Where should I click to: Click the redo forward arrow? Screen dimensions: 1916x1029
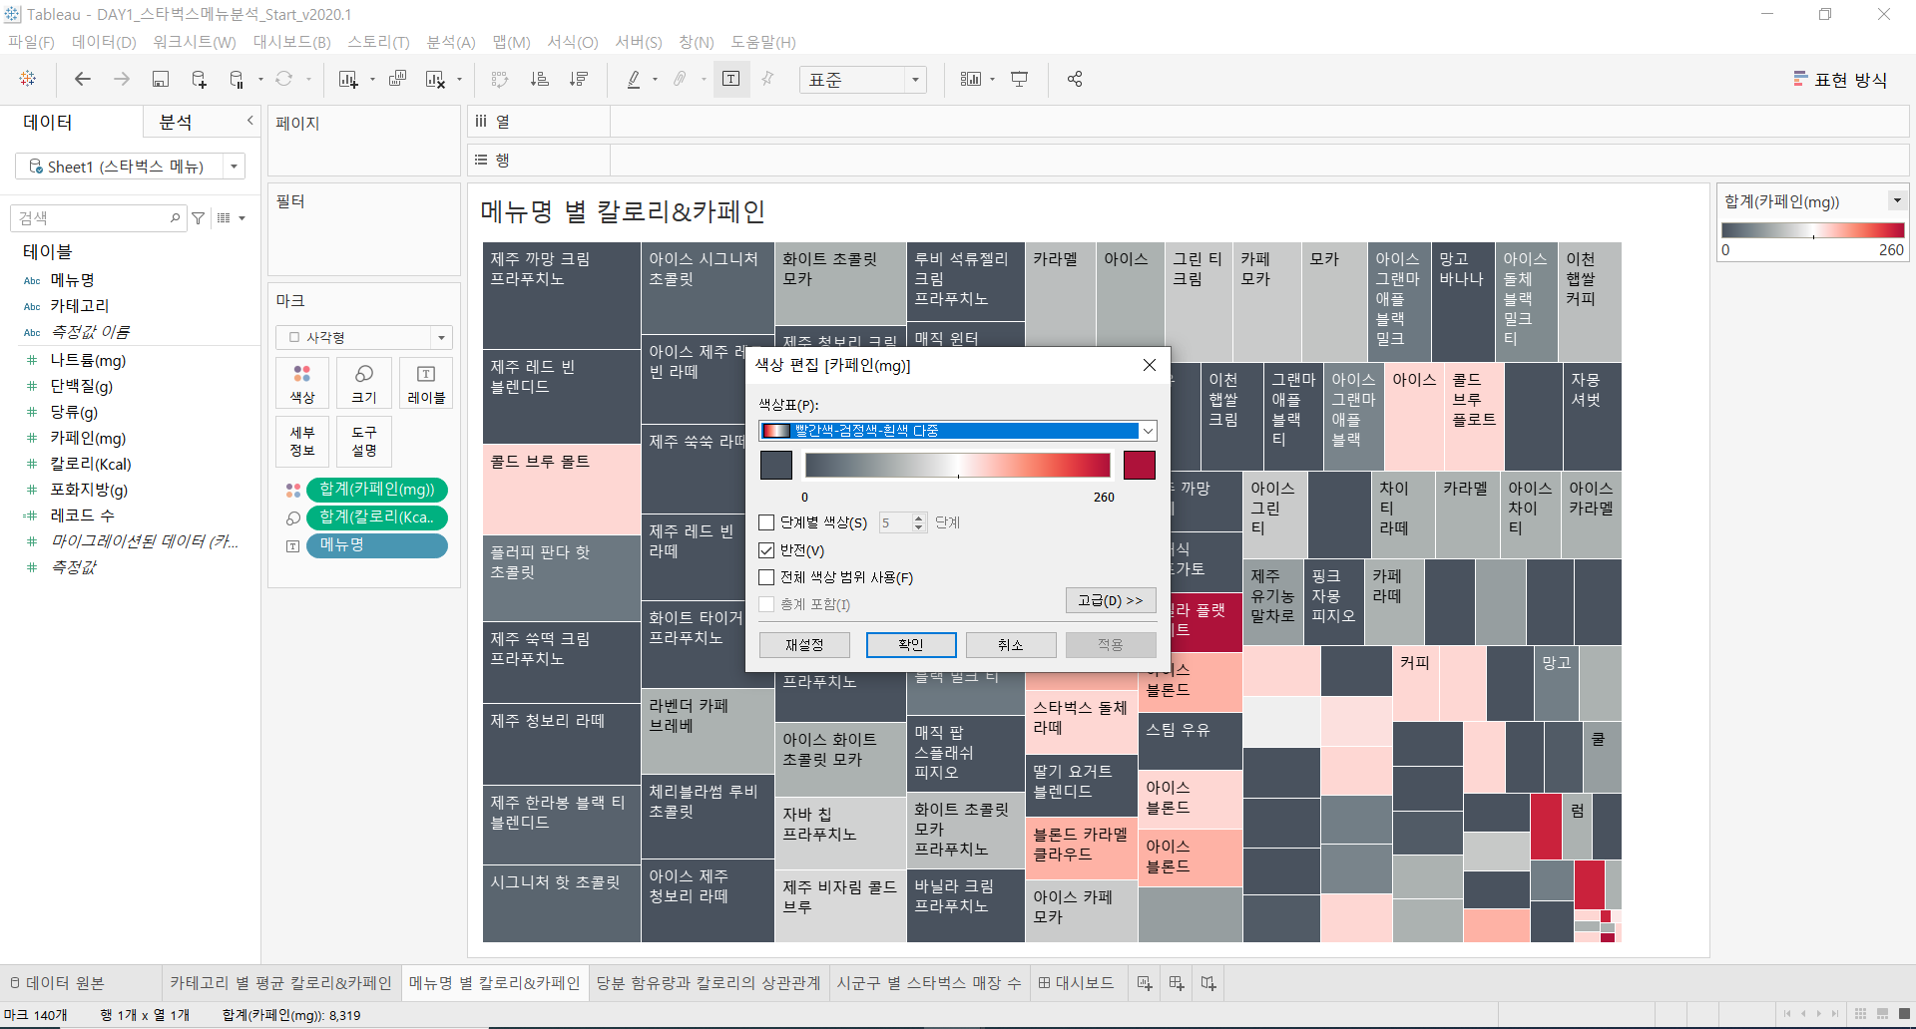122,79
